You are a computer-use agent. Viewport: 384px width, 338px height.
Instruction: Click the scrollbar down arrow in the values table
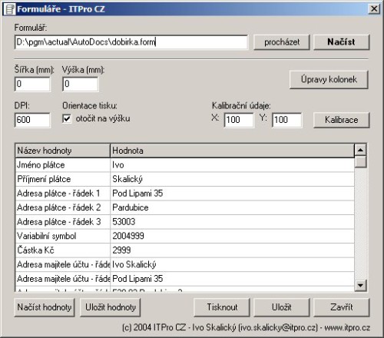click(x=360, y=285)
